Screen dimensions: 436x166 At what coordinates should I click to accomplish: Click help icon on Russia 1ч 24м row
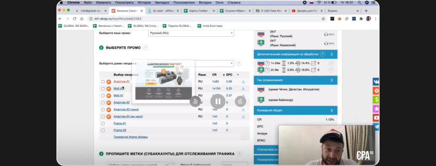pyautogui.click(x=331, y=63)
